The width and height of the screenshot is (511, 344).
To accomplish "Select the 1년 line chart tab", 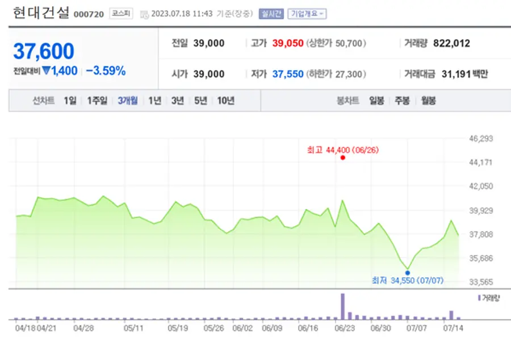I will coord(155,101).
